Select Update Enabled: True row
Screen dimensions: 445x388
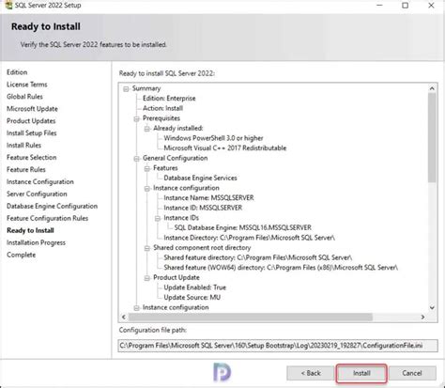tap(194, 287)
